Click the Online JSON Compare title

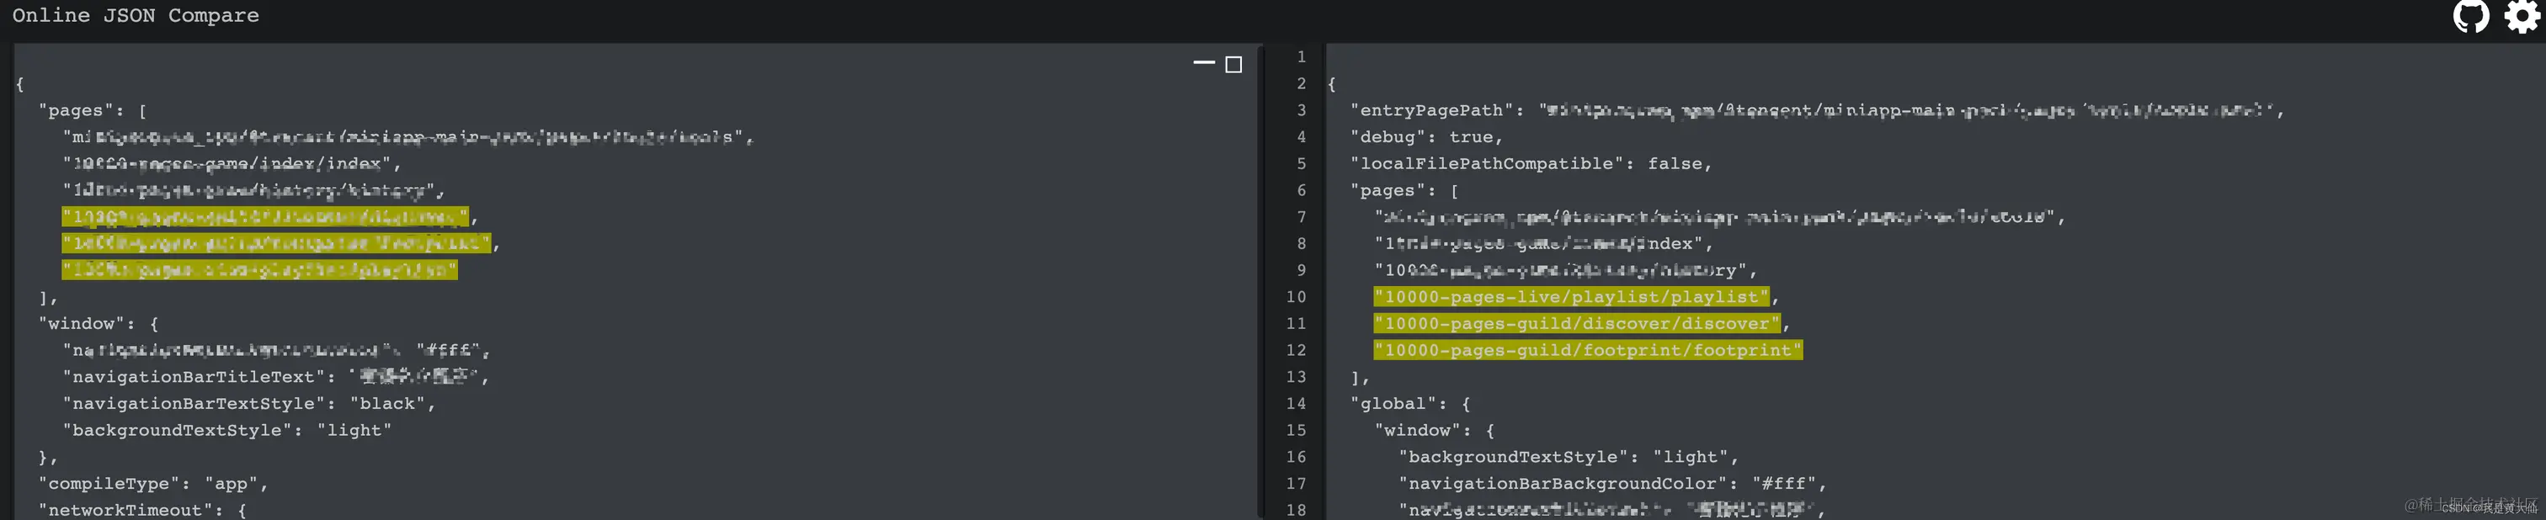[136, 15]
